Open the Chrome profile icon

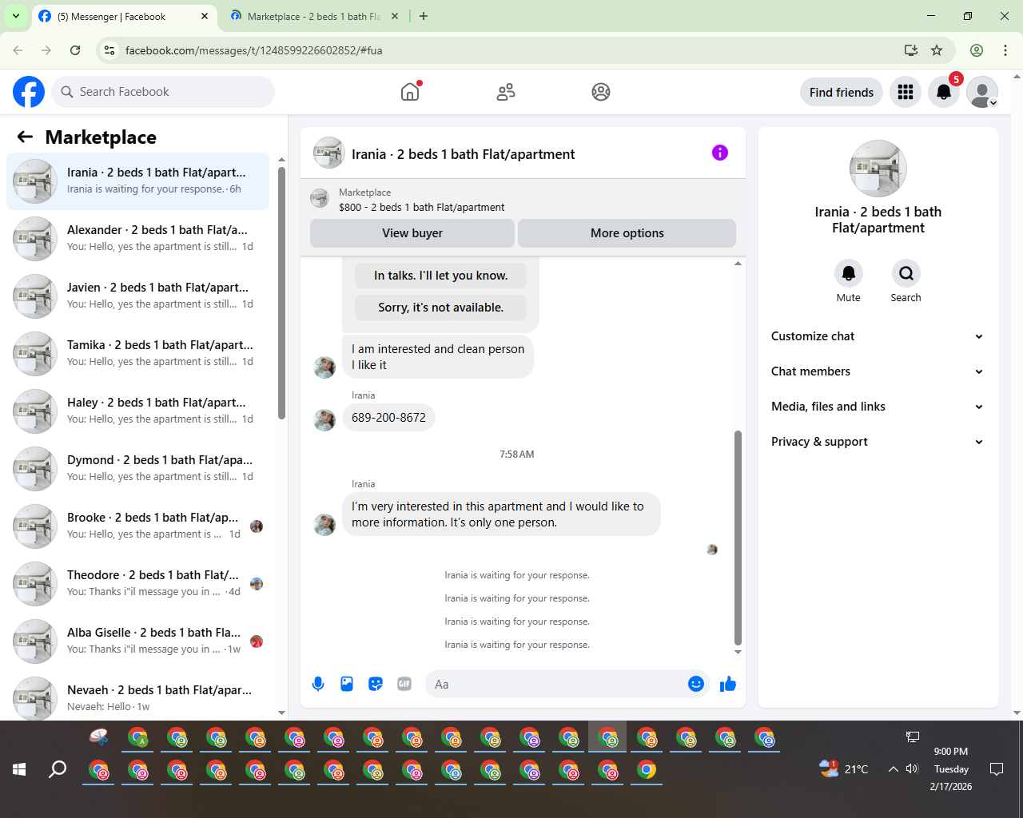click(x=977, y=50)
